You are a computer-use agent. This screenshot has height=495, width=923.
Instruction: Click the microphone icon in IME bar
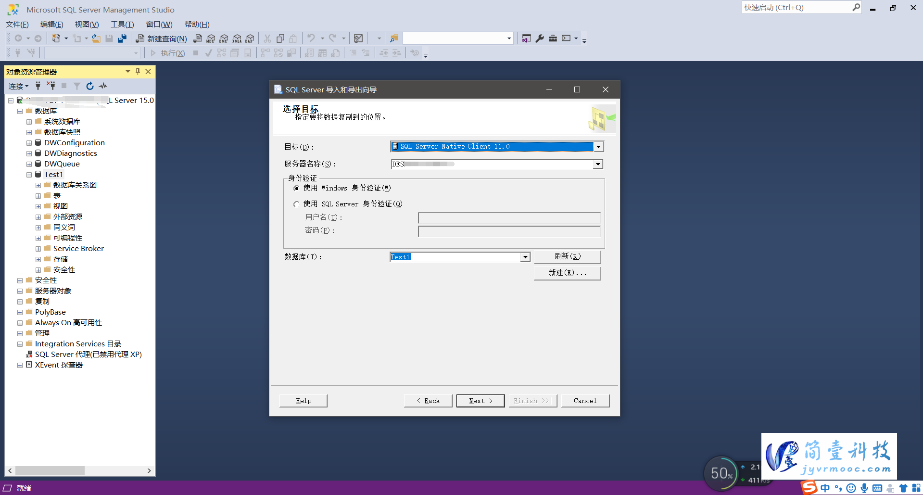864,488
